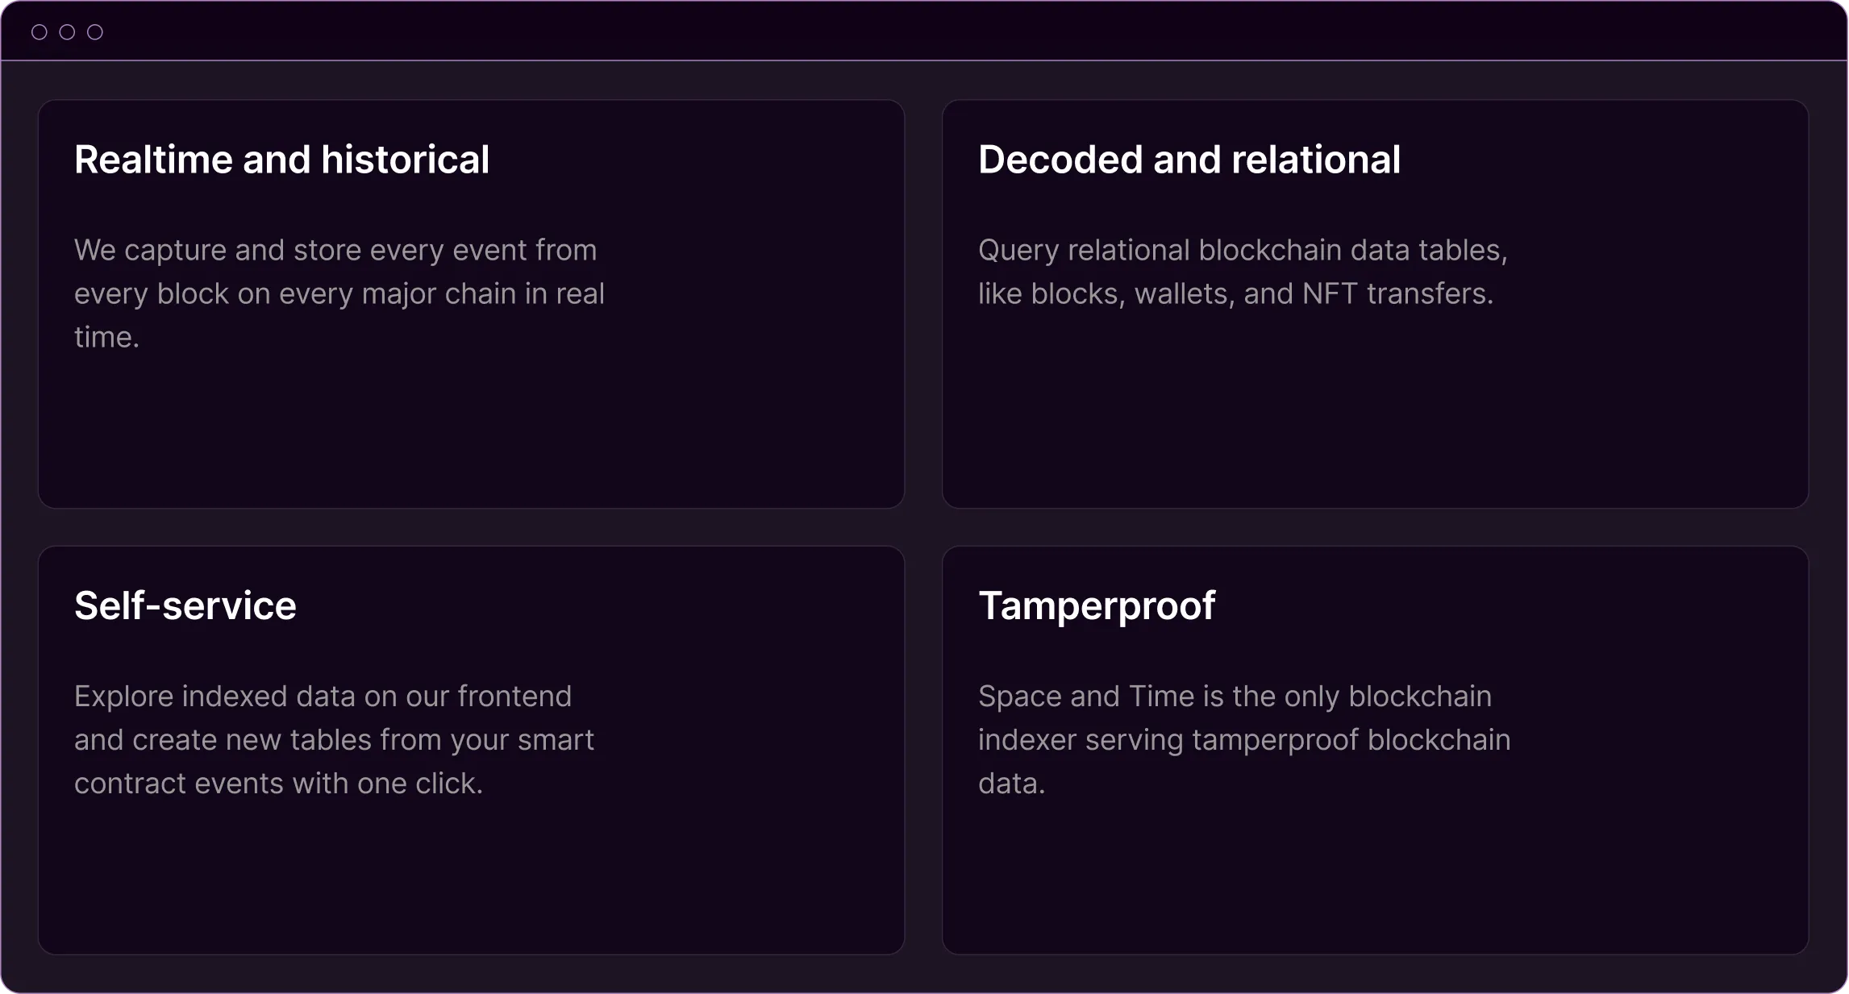Select the Decoded and relational heading
The height and width of the screenshot is (994, 1849).
click(1189, 160)
